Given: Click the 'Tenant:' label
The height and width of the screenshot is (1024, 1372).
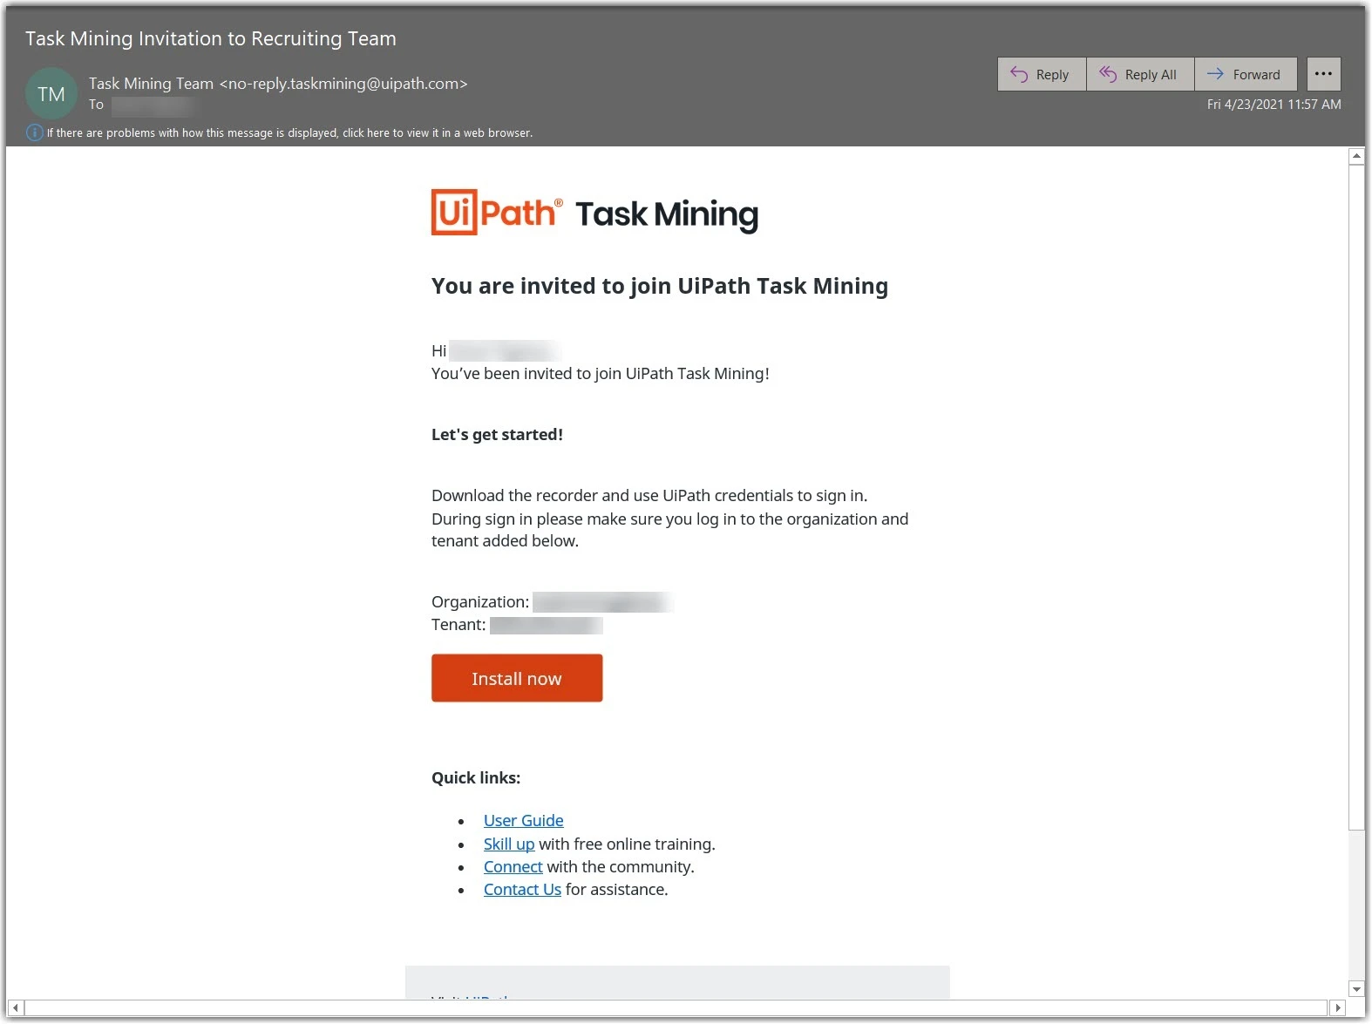Looking at the screenshot, I should (458, 624).
